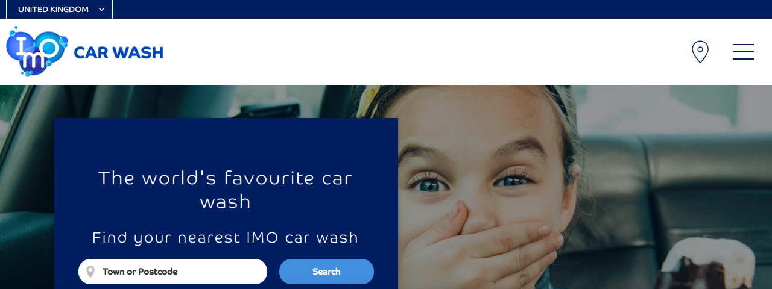Click blank white header area
Image resolution: width=772 pixels, height=289 pixels.
(x=422, y=52)
